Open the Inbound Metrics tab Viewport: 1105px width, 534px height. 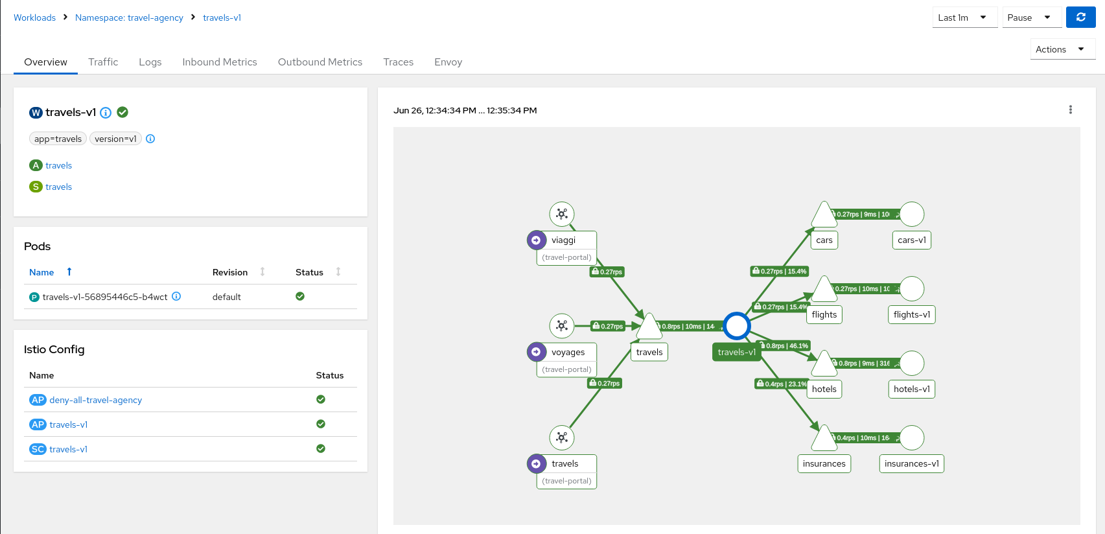click(220, 62)
